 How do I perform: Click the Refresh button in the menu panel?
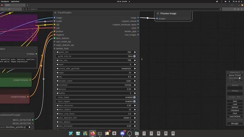pyautogui.click(x=235, y=107)
